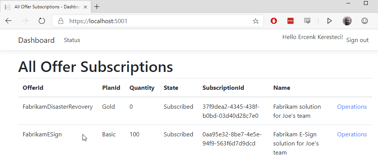Click Subscribed state in the Gold row
Screen dimensions: 378x164
178,106
